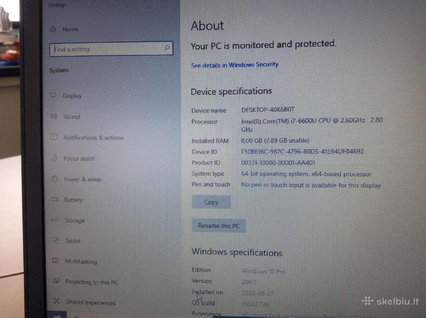Screen dimensions: 426x318
Task: Click the Edition label
Action: (x=201, y=270)
